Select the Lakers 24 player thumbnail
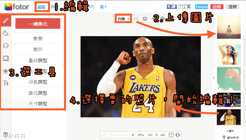This screenshot has height=140, width=246. [229, 117]
